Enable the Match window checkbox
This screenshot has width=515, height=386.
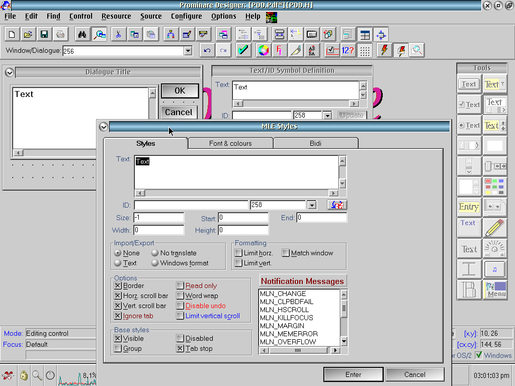tap(286, 253)
